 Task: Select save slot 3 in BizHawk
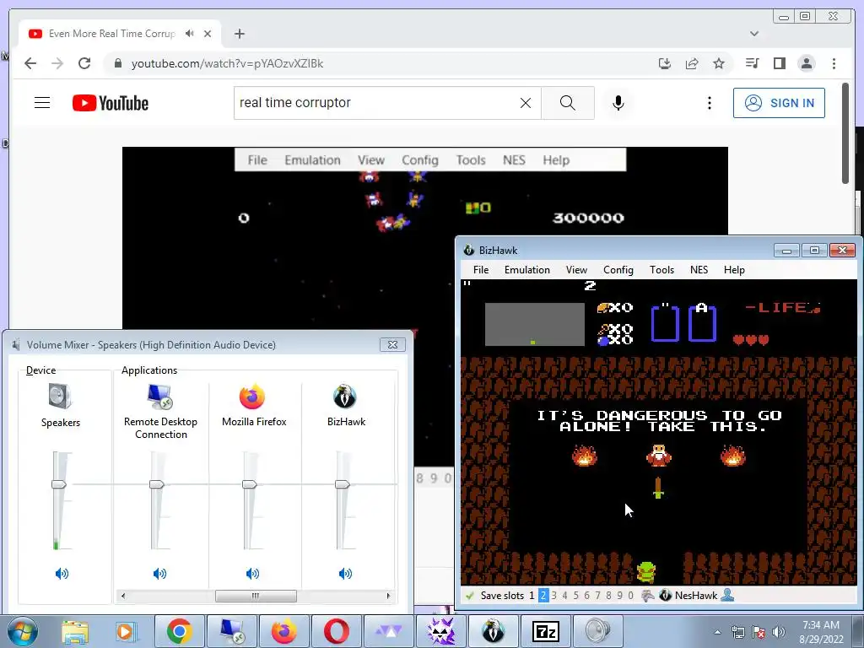coord(553,596)
